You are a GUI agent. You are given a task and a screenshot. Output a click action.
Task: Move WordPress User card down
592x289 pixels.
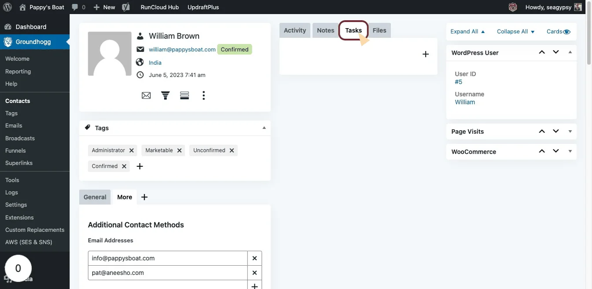click(x=556, y=52)
